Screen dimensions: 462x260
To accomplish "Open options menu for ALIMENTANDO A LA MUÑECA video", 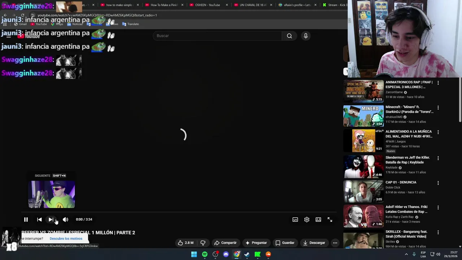I will pos(438,132).
